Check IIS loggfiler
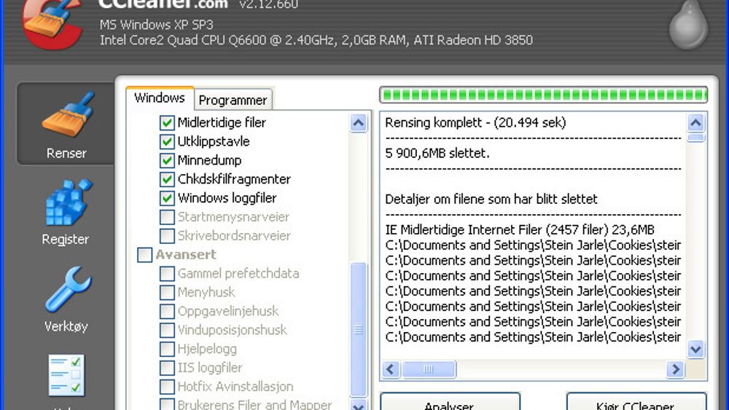 (167, 368)
